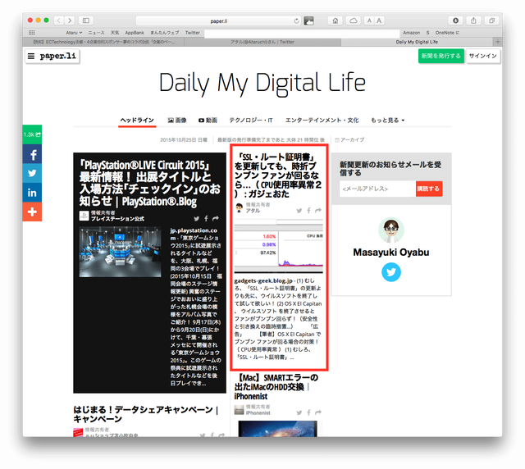This screenshot has width=525, height=469.
Task: Open the CPU usage graph thumbnail
Action: (279, 246)
